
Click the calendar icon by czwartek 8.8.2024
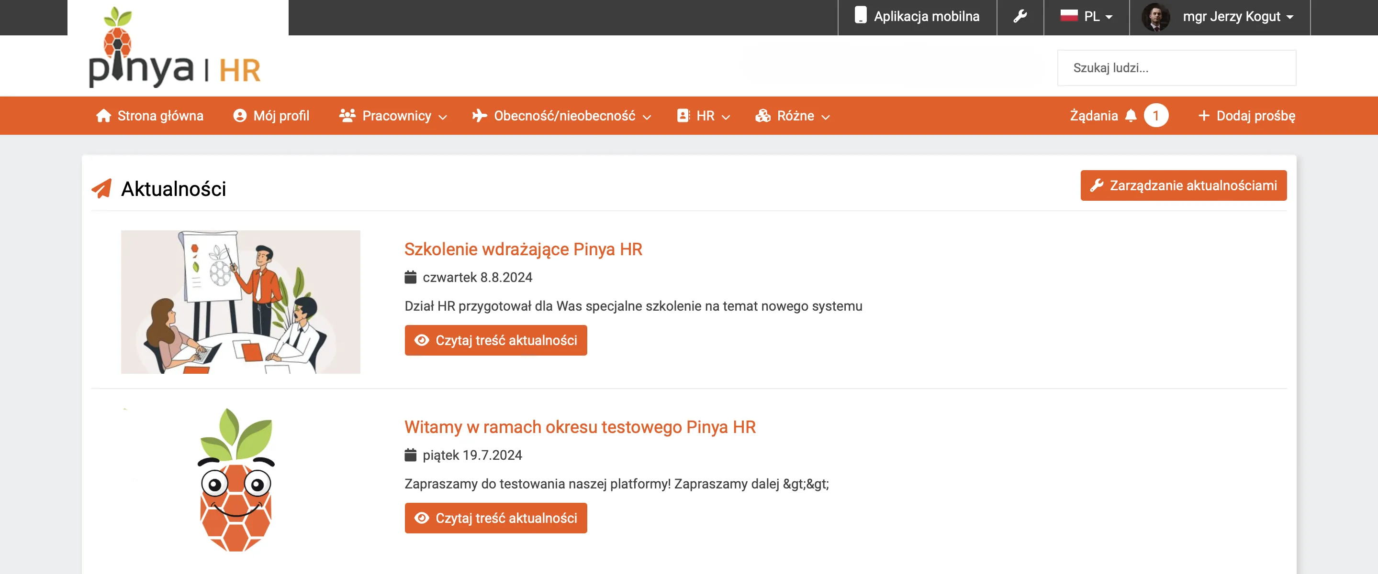[x=410, y=277]
